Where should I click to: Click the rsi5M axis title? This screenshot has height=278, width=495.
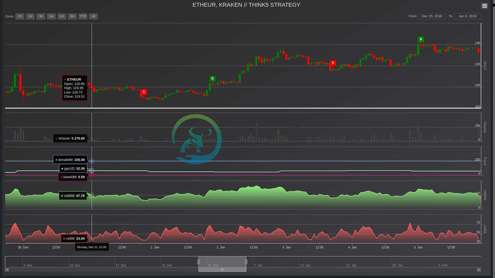point(485,229)
